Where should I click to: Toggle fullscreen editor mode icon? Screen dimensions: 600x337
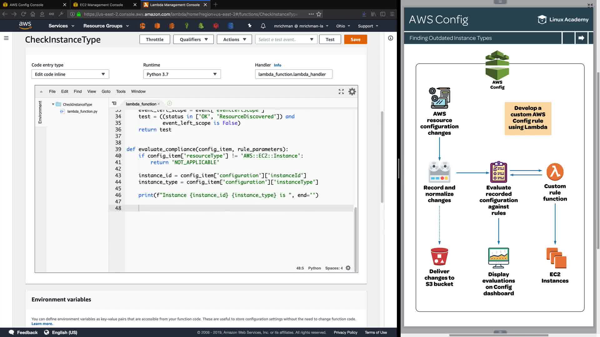coord(341,91)
